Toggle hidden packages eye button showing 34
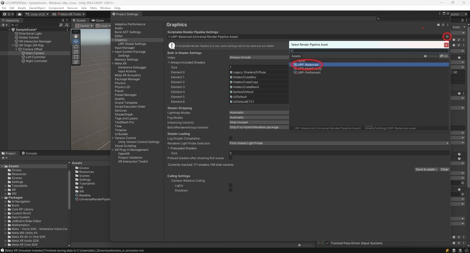The height and width of the screenshot is (253, 470). pos(444,56)
